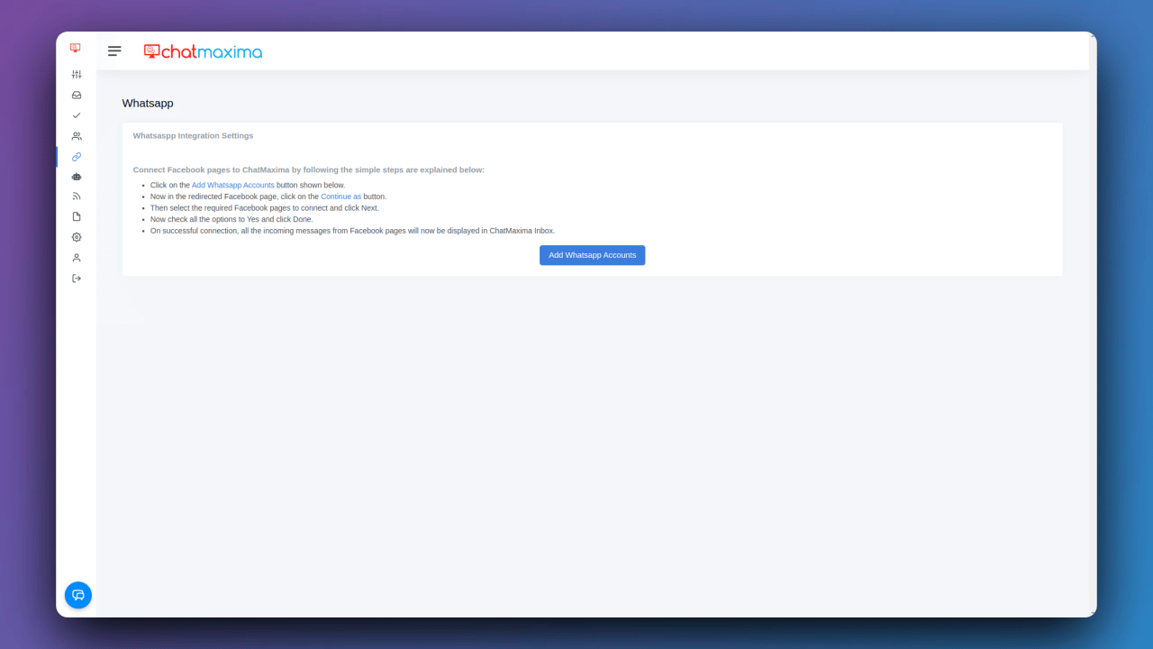Click the RSS feed icon in the sidebar
Screen dimensions: 1153x649
[77, 196]
